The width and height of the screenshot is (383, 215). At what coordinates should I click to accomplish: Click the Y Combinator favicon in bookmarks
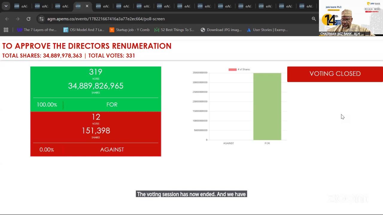point(112,30)
